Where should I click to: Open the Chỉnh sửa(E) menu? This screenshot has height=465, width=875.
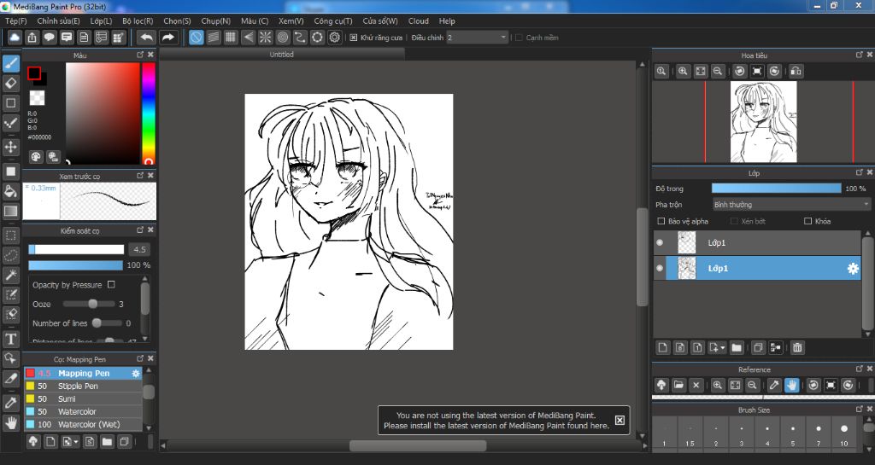[59, 20]
